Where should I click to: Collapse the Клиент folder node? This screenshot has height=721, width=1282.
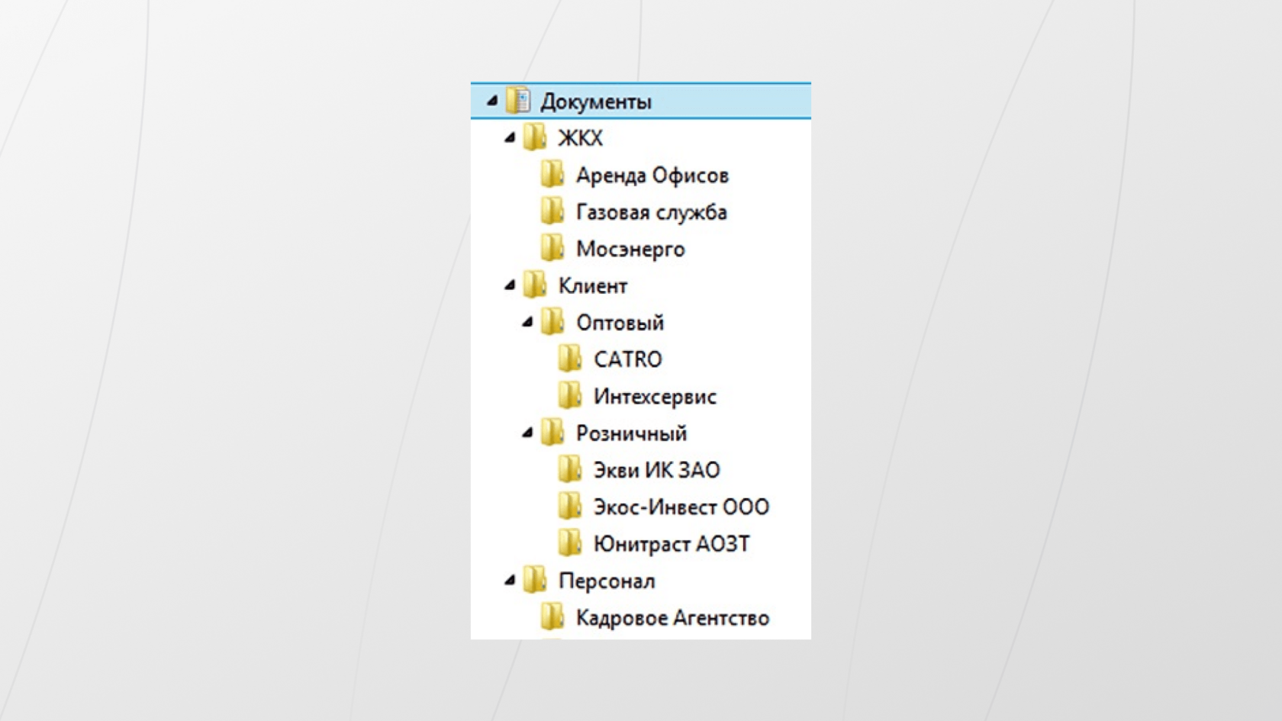click(x=510, y=285)
